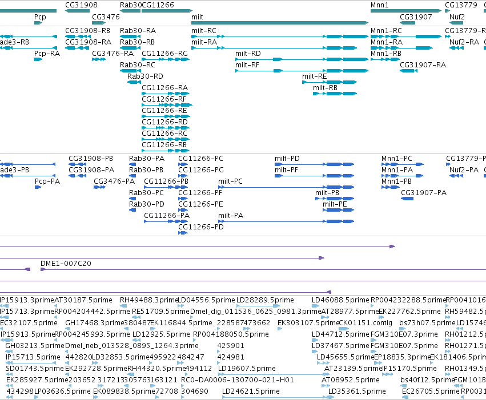
Task: Select the Nuf2-PA protein label
Action: (x=464, y=170)
